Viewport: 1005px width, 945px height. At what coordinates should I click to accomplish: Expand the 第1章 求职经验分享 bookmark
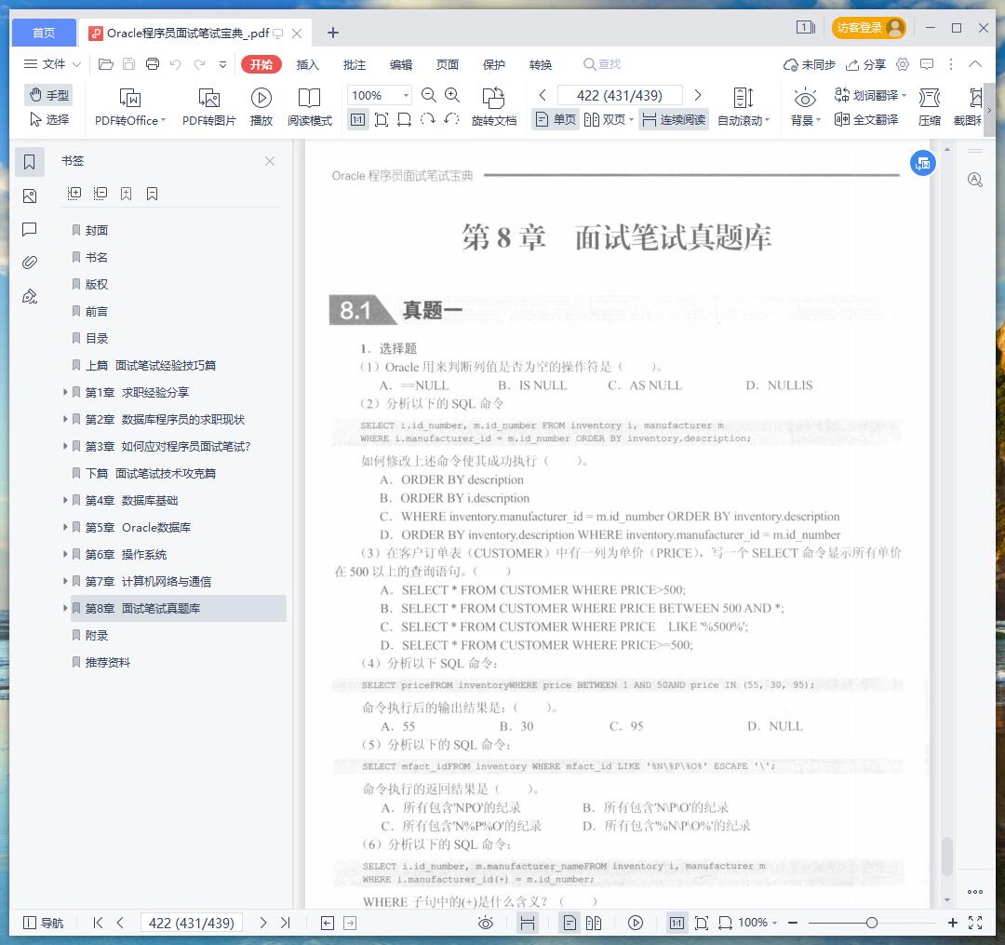65,392
